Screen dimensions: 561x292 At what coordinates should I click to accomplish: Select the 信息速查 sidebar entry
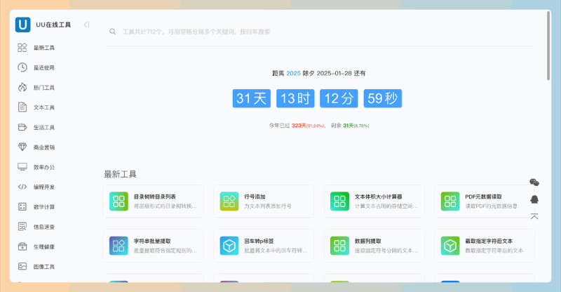(44, 227)
